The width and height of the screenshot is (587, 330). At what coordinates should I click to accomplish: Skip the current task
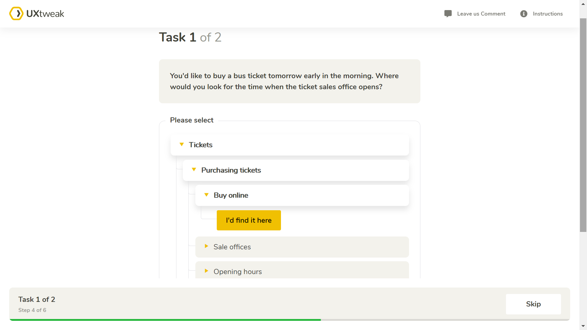click(x=533, y=304)
